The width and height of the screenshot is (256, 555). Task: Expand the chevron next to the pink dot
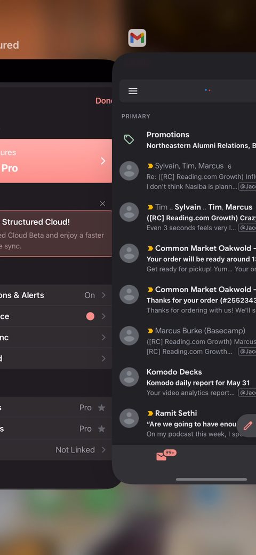click(103, 316)
